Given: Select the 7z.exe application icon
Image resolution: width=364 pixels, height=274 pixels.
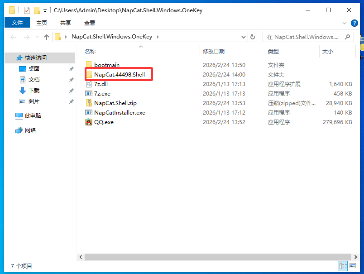Looking at the screenshot, I should point(89,93).
